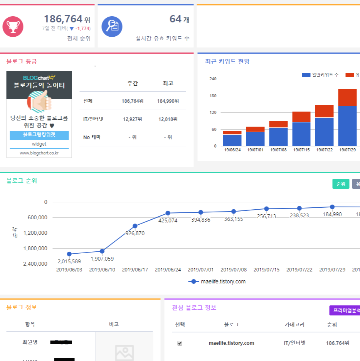Click the 순위 column header in interest table

(x=332, y=325)
